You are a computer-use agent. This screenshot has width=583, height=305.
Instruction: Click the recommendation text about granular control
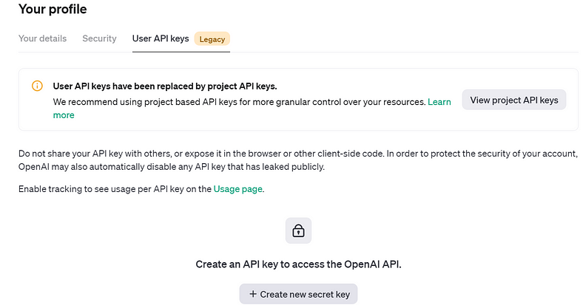click(239, 102)
